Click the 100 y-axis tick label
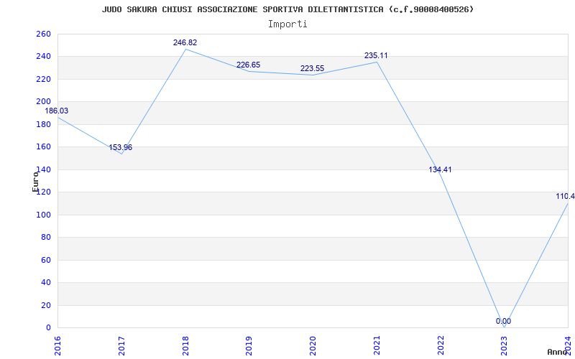The height and width of the screenshot is (359, 575). (43, 215)
